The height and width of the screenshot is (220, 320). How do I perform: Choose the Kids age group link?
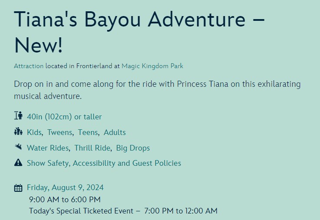coord(34,132)
